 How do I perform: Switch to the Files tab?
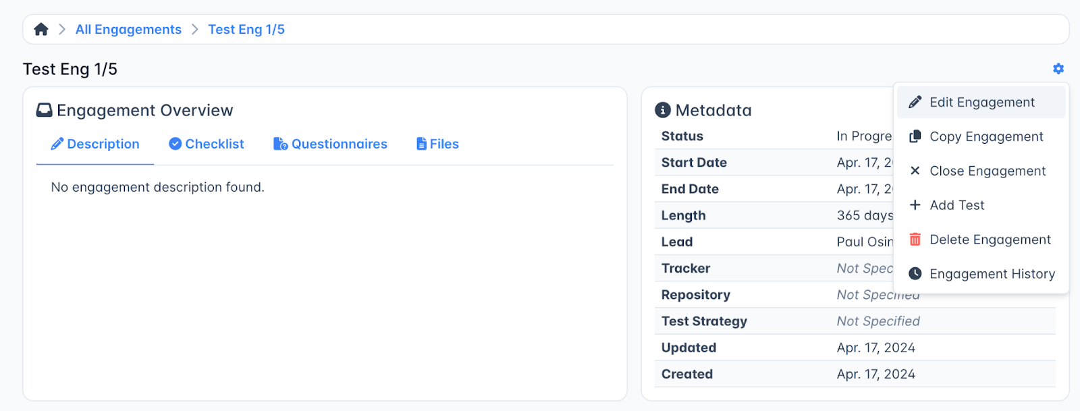coord(437,144)
